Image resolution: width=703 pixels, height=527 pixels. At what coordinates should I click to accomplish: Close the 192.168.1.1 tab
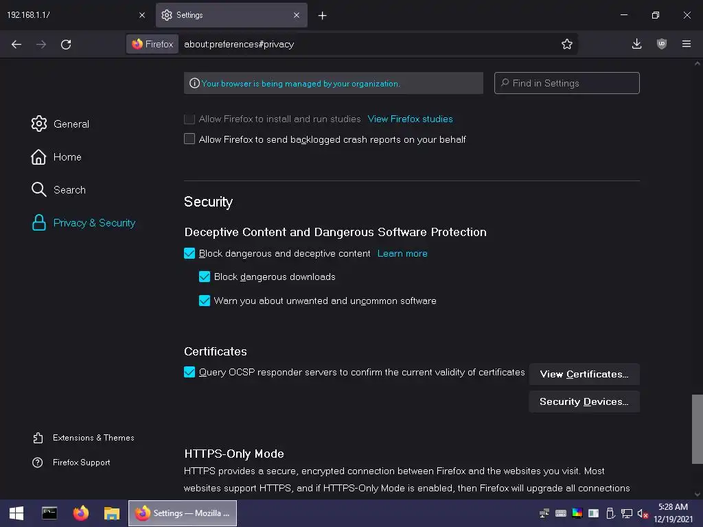coord(142,15)
